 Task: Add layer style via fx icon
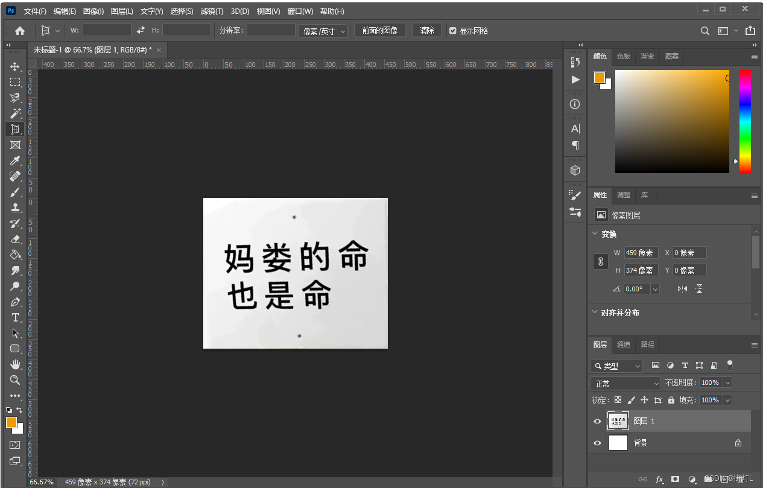pyautogui.click(x=659, y=479)
